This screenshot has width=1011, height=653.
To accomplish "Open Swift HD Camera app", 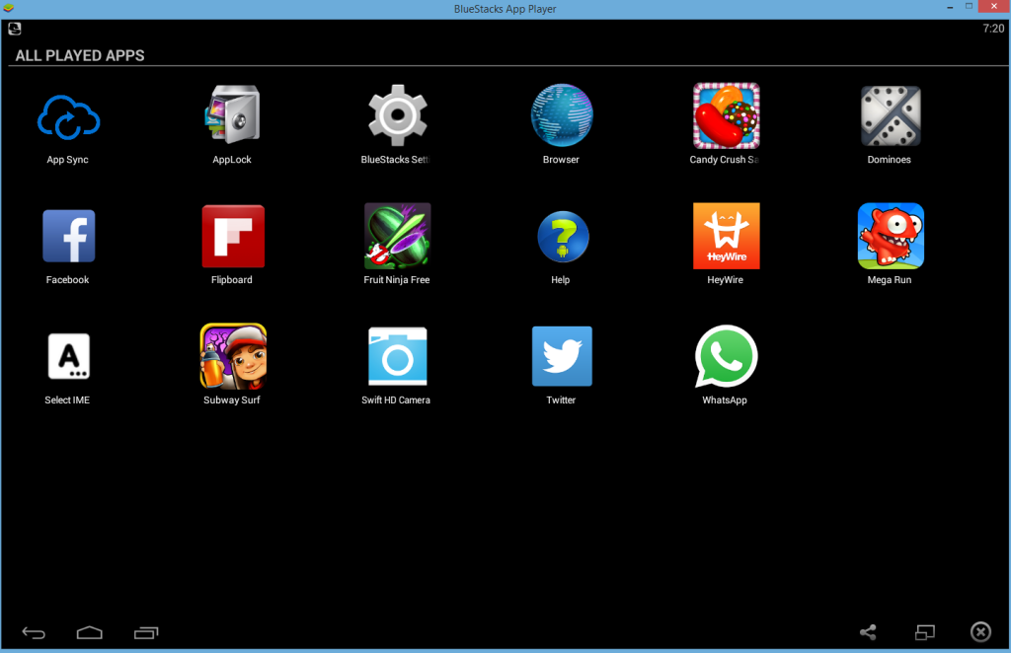I will (397, 356).
